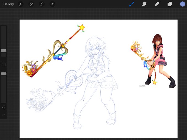The image size is (187, 140).
Task: Open the Actions wrench menu
Action: click(x=21, y=4)
